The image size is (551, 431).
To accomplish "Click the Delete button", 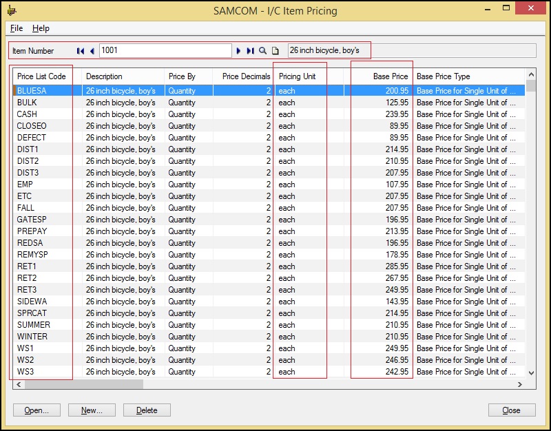I will pyautogui.click(x=147, y=410).
